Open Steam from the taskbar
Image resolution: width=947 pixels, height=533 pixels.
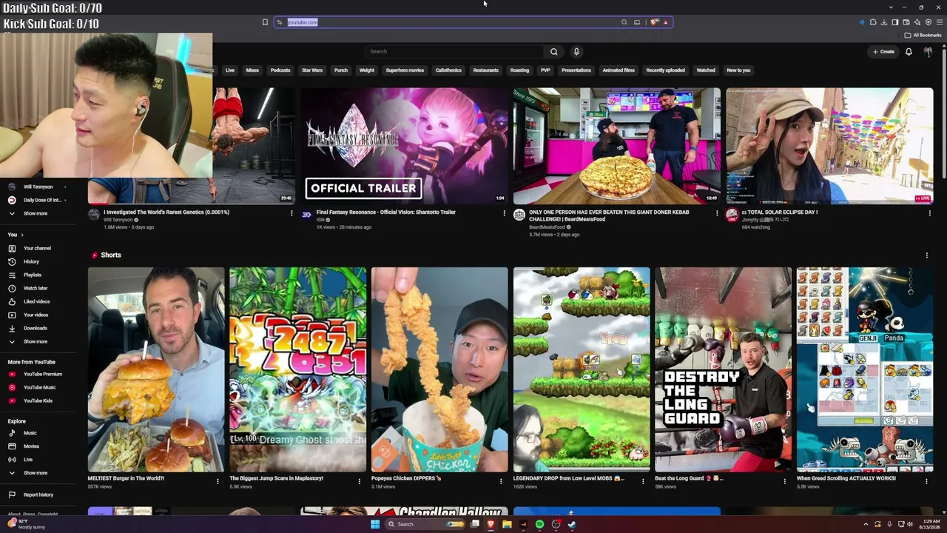572,524
